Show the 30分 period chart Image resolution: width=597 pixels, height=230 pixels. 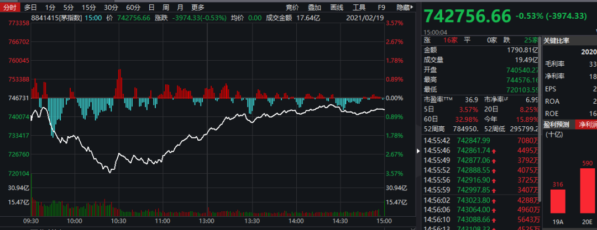pos(111,8)
